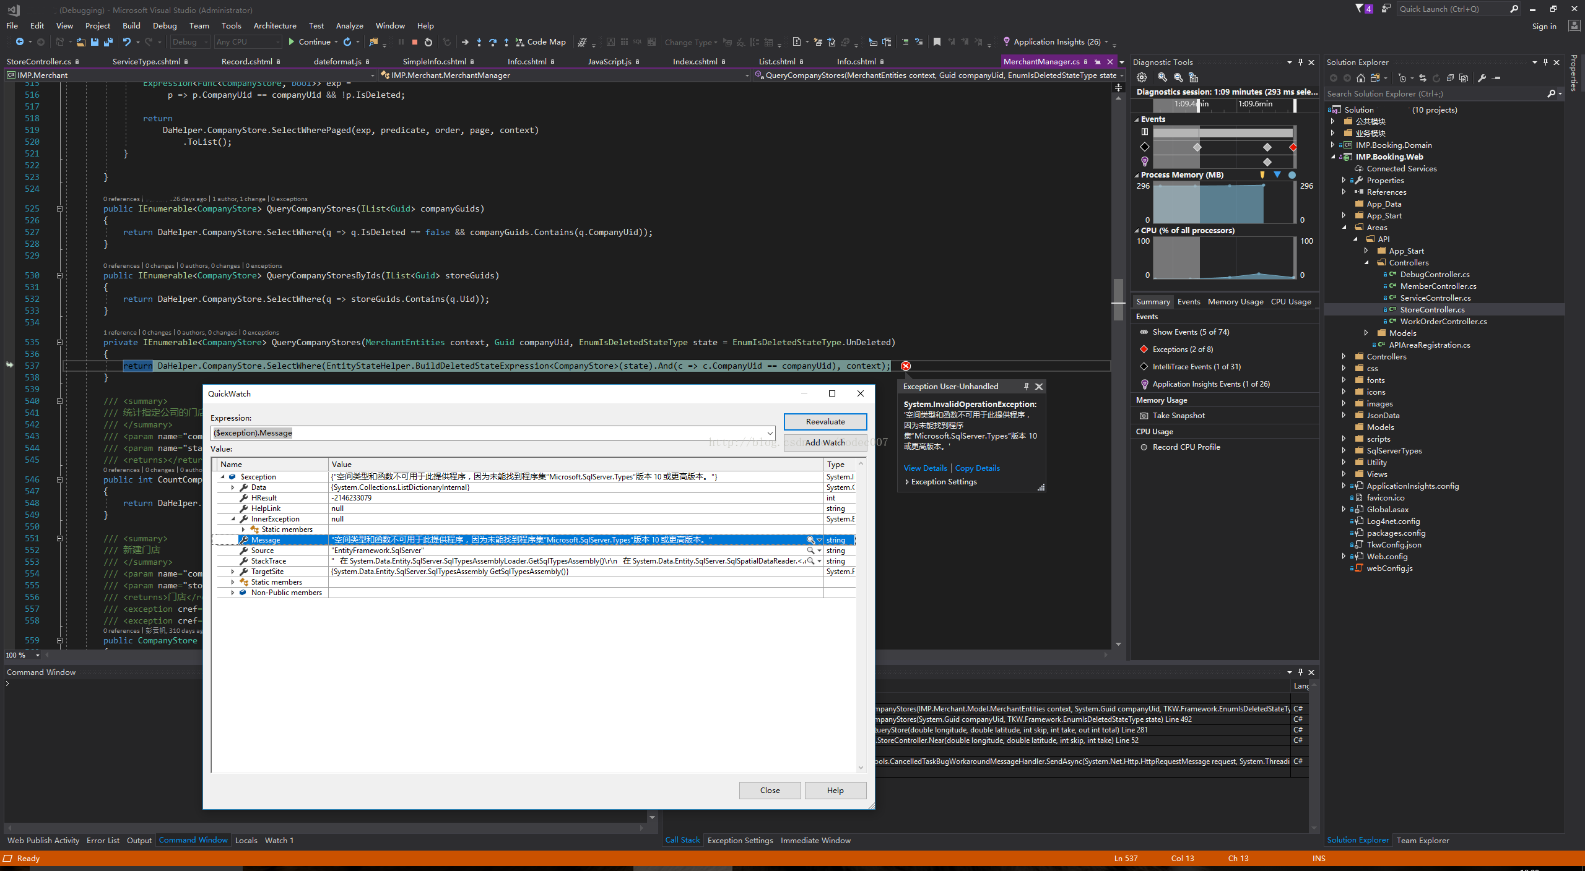Open the Debug menu

click(165, 25)
